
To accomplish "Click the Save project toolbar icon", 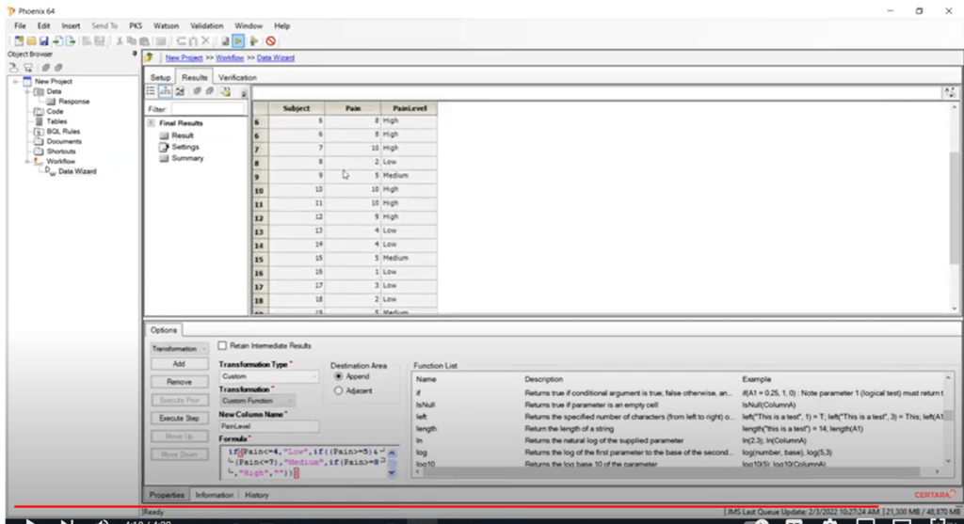I will point(43,41).
